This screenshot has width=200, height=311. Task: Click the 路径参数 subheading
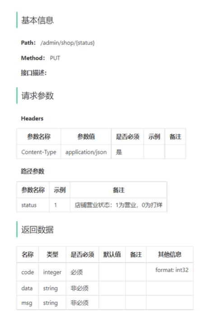pyautogui.click(x=33, y=171)
